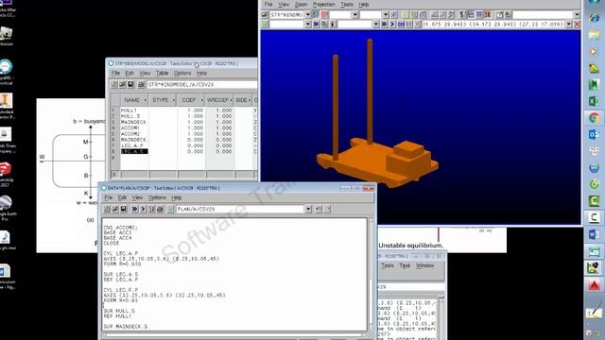Click double-arrow run icon in Text Editor toolbar
This screenshot has height=340, width=605.
click(134, 209)
